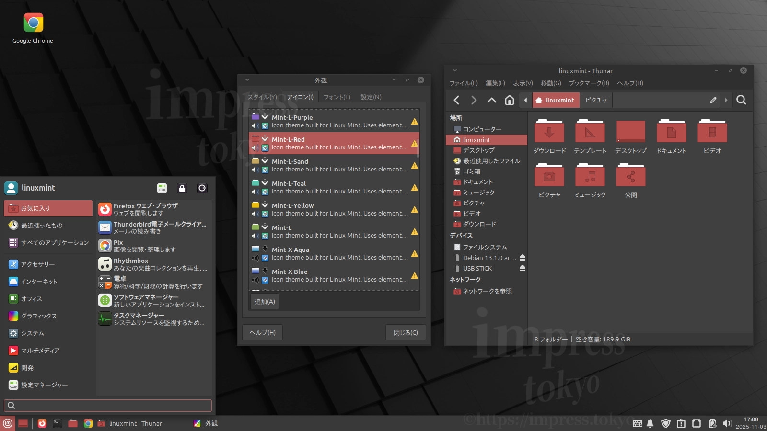767x431 pixels.
Task: Click the application menu search field
Action: click(108, 406)
